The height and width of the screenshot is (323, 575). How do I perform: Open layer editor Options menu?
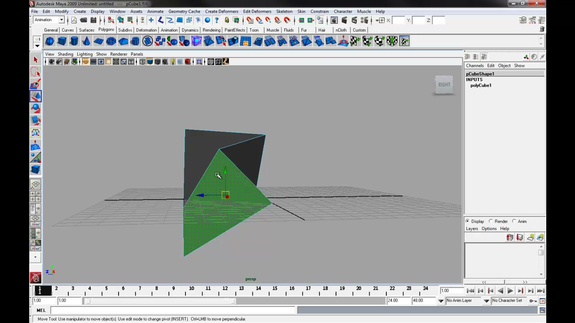coord(489,228)
